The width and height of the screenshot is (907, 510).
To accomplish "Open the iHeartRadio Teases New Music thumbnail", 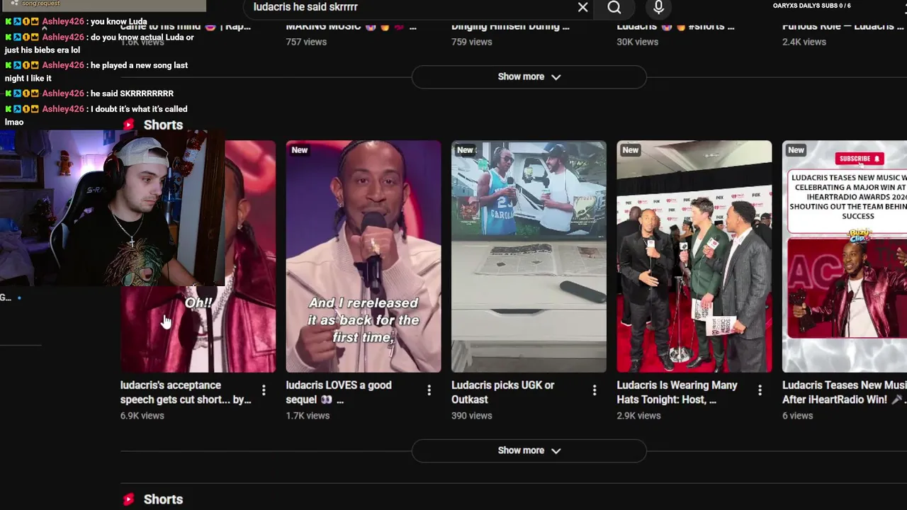I will point(845,256).
